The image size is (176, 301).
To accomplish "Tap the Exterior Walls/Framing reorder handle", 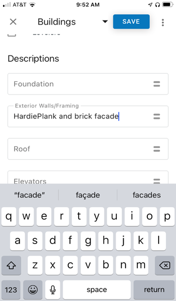I will [x=157, y=116].
